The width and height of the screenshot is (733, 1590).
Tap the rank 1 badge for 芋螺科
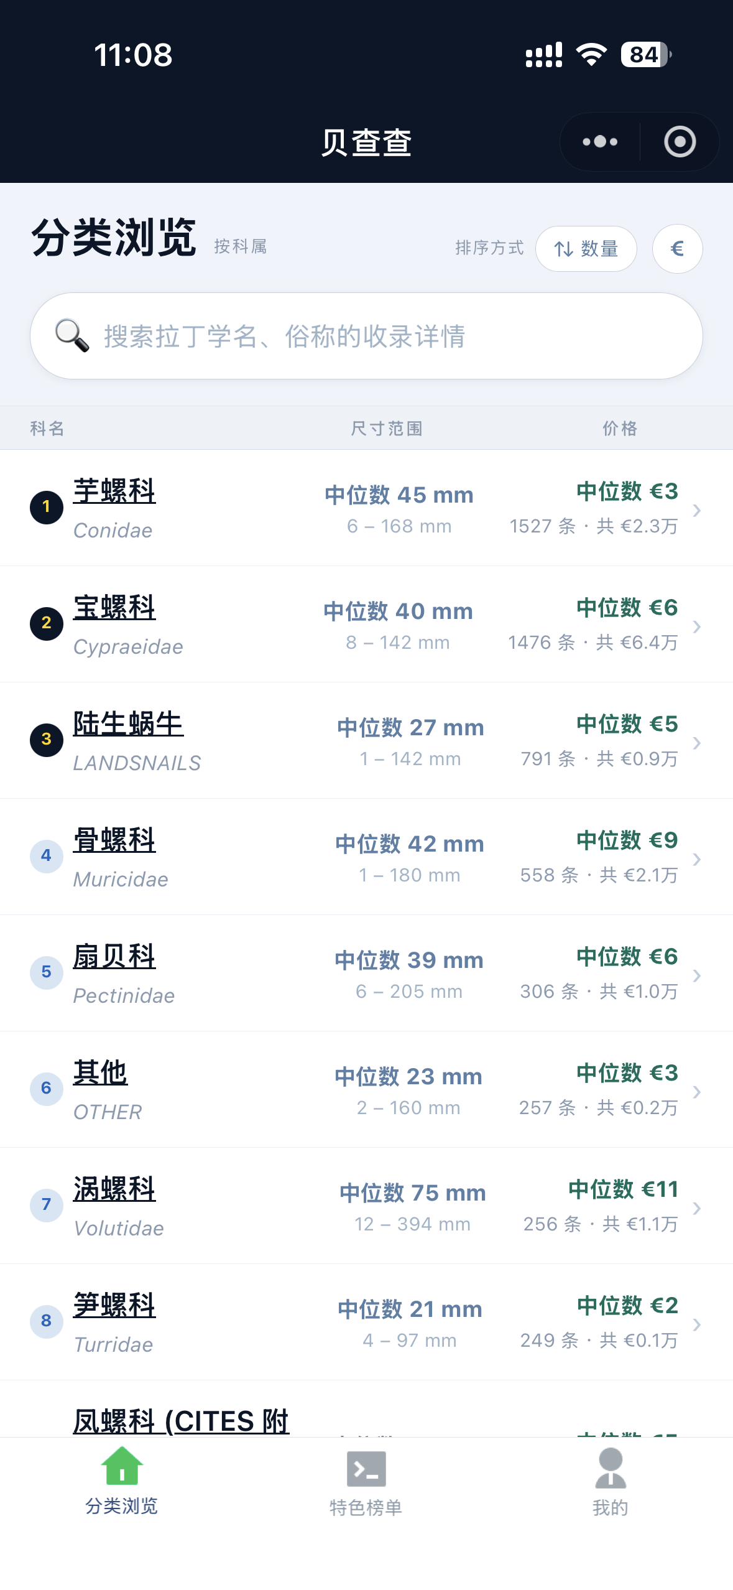[x=47, y=507]
